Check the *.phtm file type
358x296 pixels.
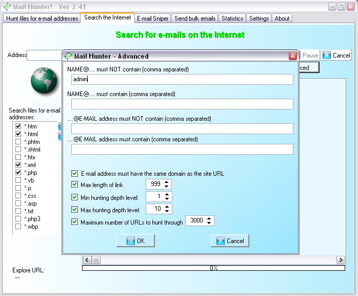pos(18,142)
